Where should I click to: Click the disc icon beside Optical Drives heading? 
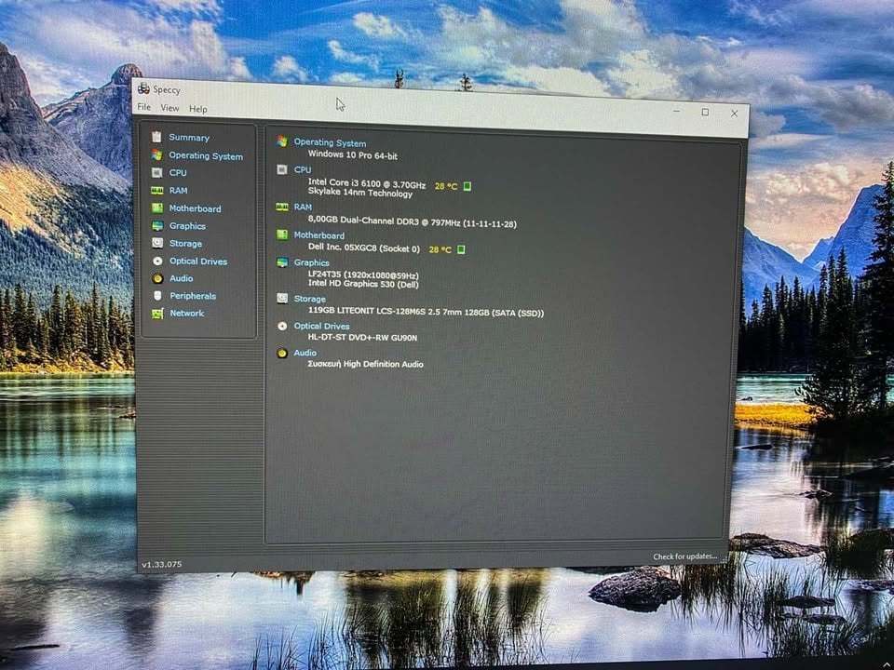[x=282, y=326]
